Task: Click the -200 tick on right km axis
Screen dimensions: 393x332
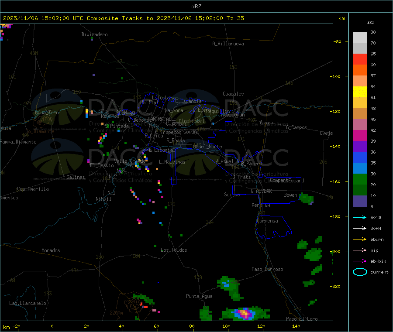Action: coord(336,251)
